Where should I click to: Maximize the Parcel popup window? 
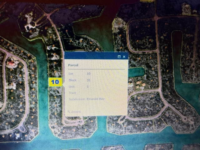click(x=119, y=57)
